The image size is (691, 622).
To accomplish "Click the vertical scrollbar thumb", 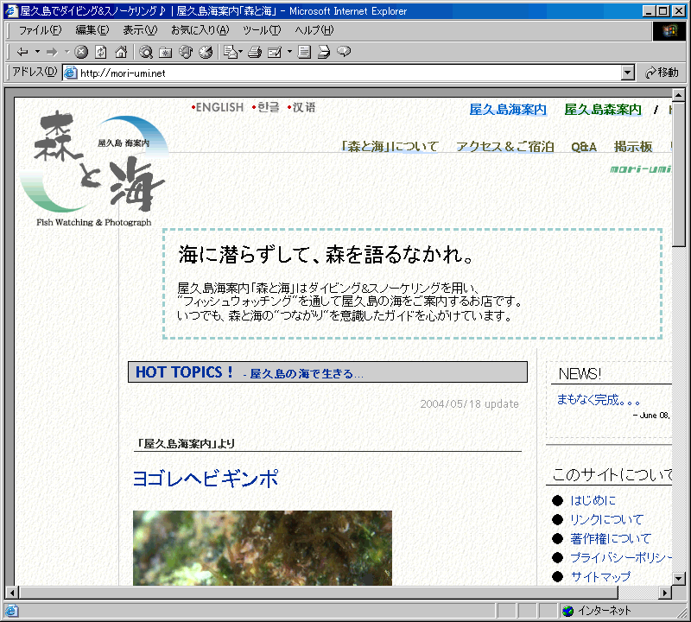I will [x=679, y=175].
